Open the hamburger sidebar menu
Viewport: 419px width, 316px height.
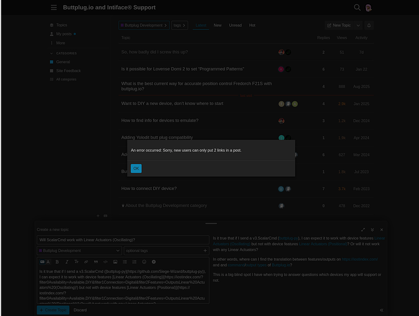pyautogui.click(x=53, y=8)
